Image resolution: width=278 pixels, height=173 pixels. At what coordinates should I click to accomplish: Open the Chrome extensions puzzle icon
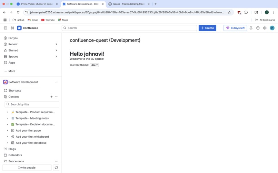pyautogui.click(x=246, y=12)
